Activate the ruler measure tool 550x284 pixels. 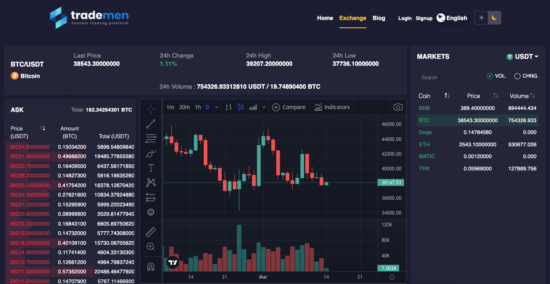pyautogui.click(x=151, y=232)
